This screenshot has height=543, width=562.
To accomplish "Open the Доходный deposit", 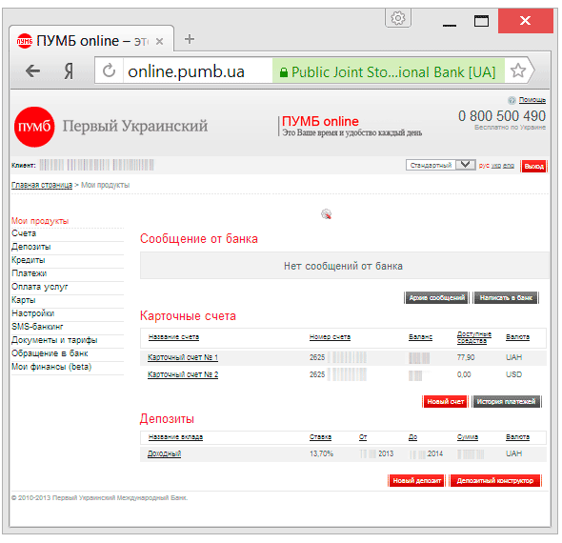I will 164,453.
